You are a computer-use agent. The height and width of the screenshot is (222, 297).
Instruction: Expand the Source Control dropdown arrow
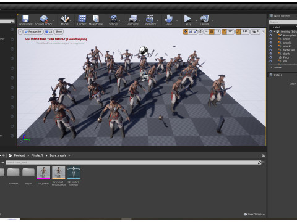click(x=53, y=20)
